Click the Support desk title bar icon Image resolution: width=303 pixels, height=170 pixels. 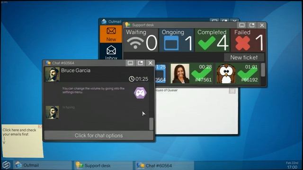[x=127, y=25]
